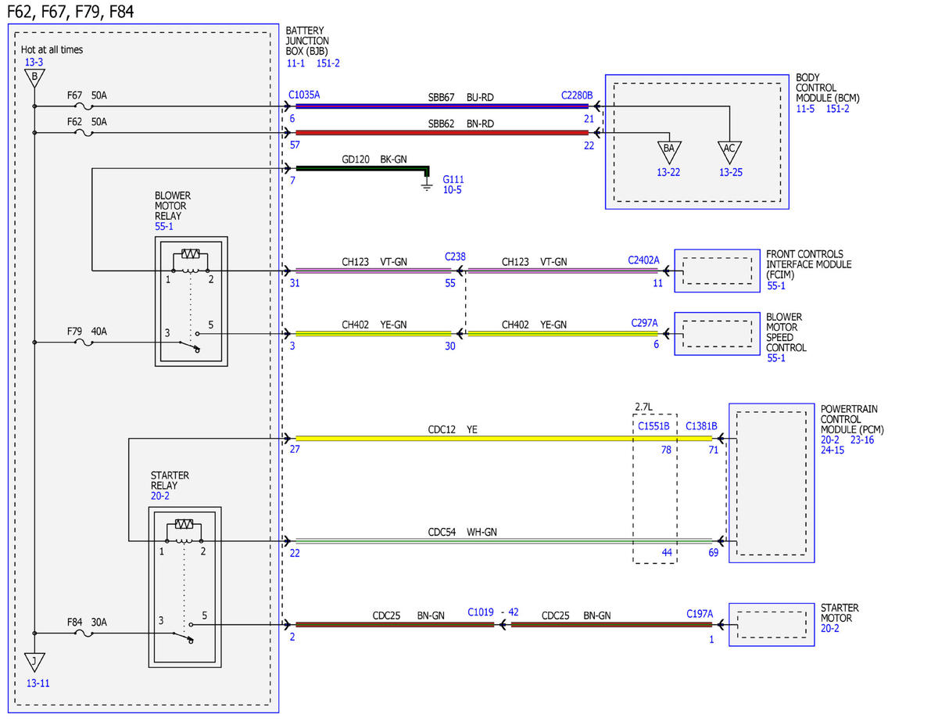Follow the 13-22 reference under BA

point(668,172)
